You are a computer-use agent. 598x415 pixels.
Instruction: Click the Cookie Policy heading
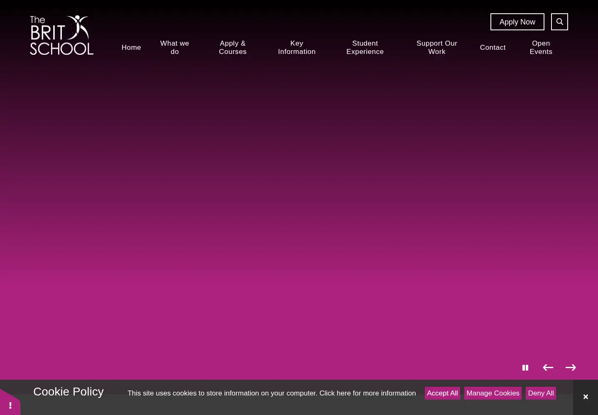[x=69, y=391]
